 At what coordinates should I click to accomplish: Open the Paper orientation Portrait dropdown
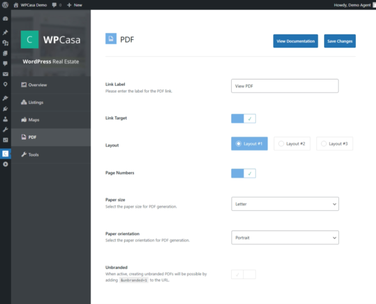coord(285,238)
